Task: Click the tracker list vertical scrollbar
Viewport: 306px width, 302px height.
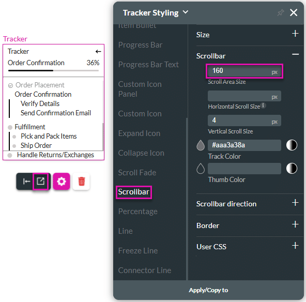Action: point(103,137)
